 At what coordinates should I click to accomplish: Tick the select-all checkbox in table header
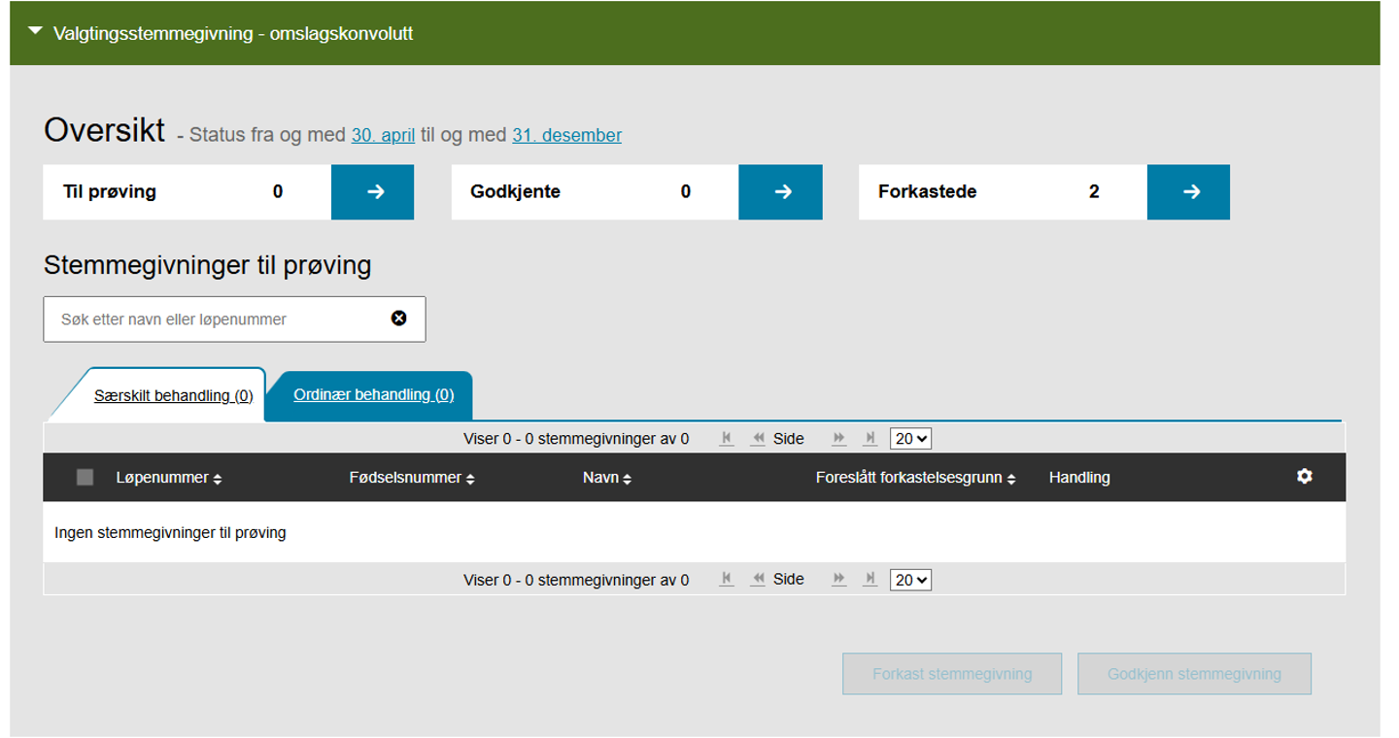pos(85,477)
